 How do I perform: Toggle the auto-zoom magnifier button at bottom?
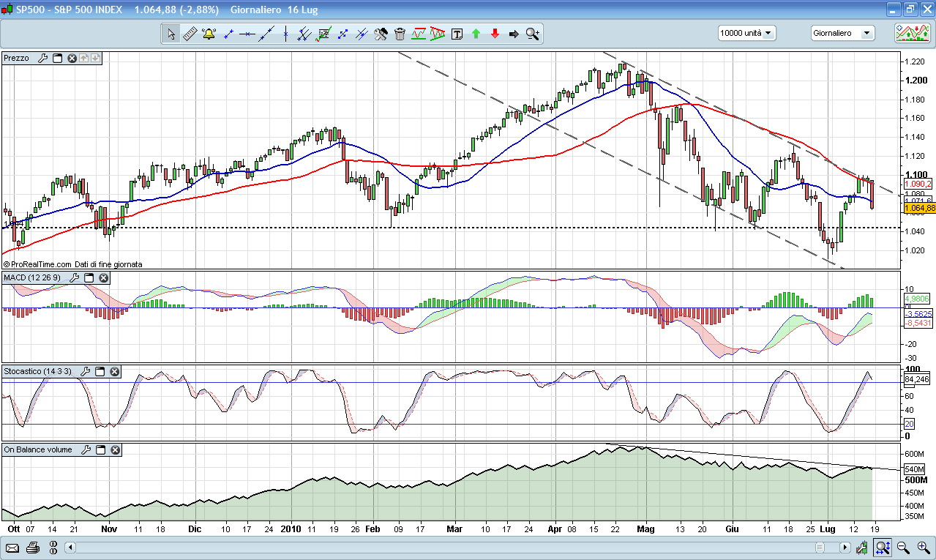pos(883,548)
